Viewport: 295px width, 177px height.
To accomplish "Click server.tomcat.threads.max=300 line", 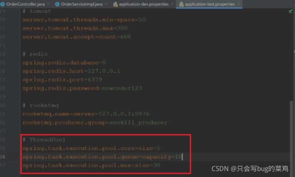I will 75,29.
